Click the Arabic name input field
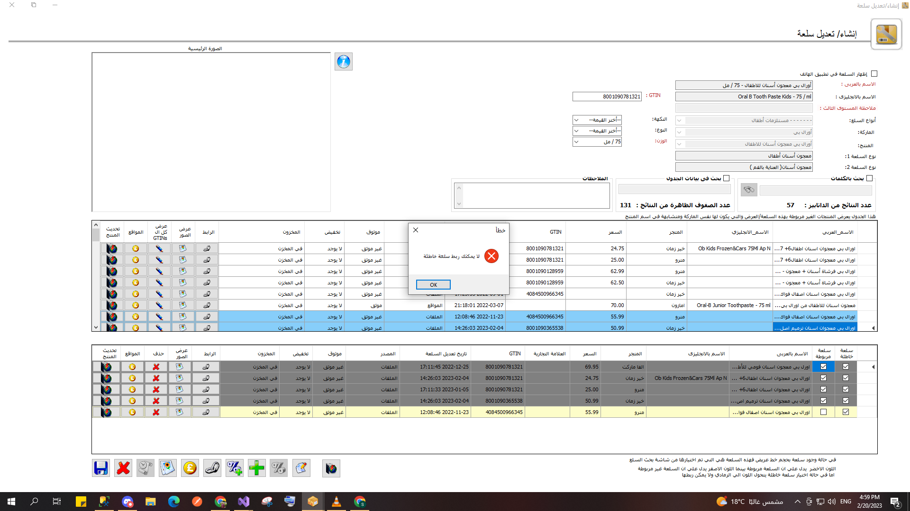 pyautogui.click(x=744, y=85)
